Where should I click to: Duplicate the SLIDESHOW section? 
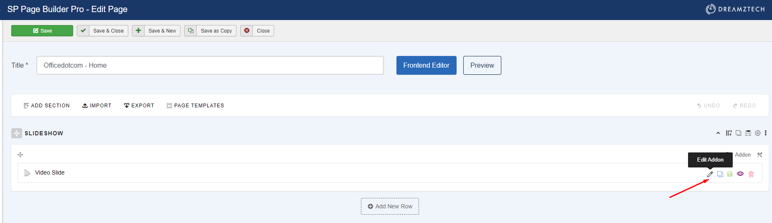pyautogui.click(x=738, y=133)
